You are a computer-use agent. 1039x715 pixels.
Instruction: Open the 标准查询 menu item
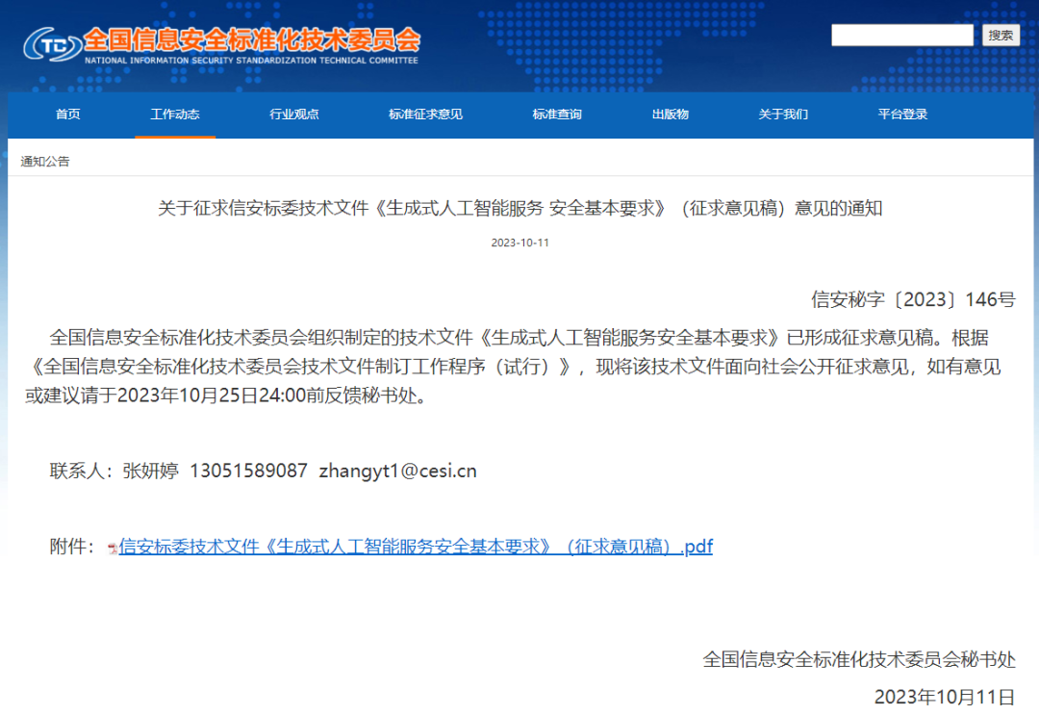tap(557, 114)
